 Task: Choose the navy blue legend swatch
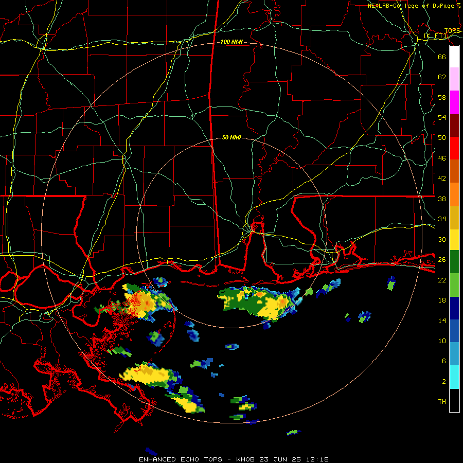(454, 308)
